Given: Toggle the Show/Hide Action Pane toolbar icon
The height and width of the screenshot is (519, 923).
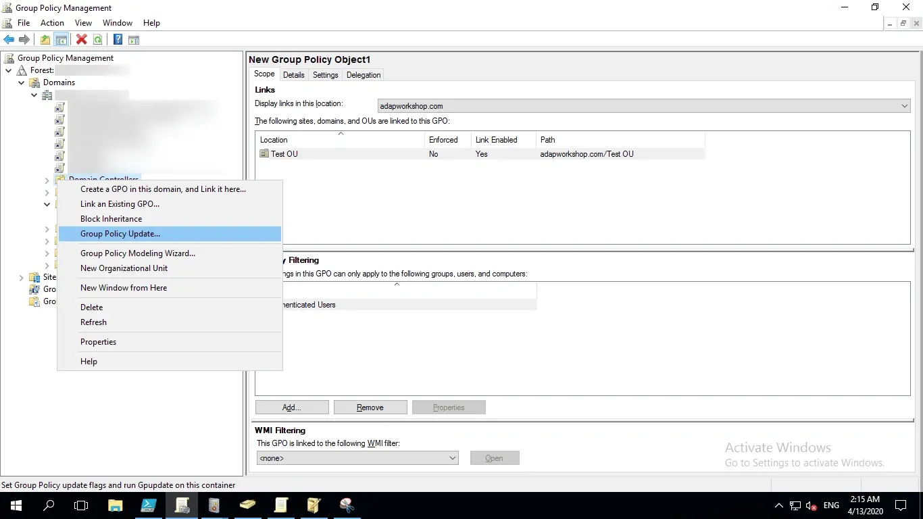Looking at the screenshot, I should 134,40.
